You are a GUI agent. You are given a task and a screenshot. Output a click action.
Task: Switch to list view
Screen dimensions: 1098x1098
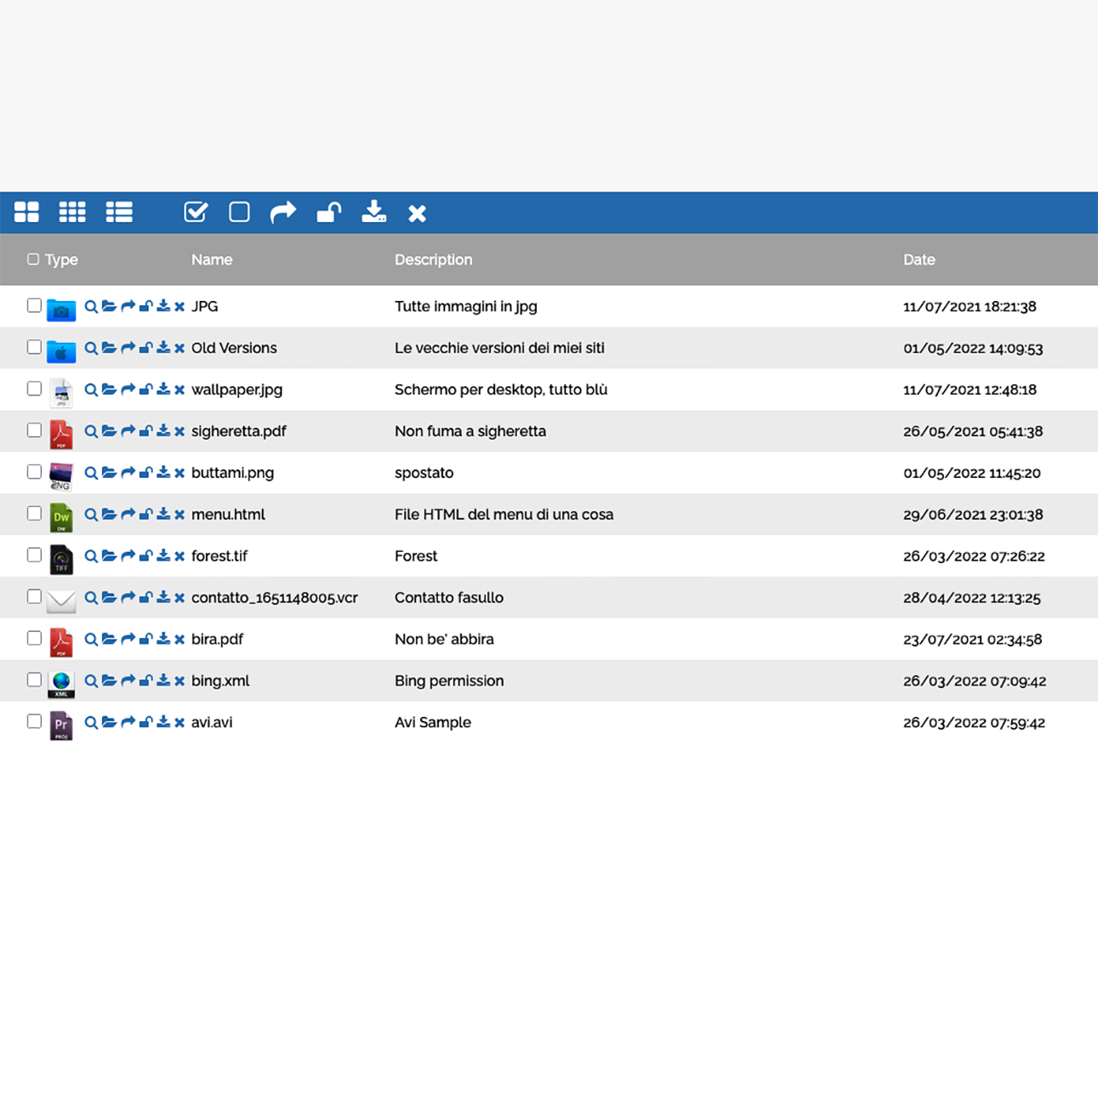[x=119, y=212]
